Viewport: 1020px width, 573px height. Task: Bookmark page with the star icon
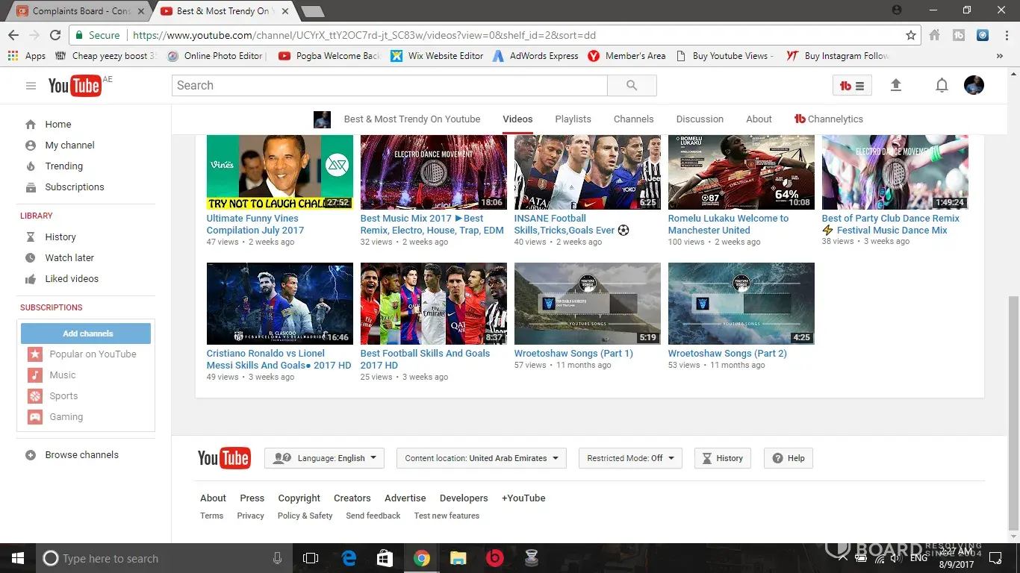point(911,35)
